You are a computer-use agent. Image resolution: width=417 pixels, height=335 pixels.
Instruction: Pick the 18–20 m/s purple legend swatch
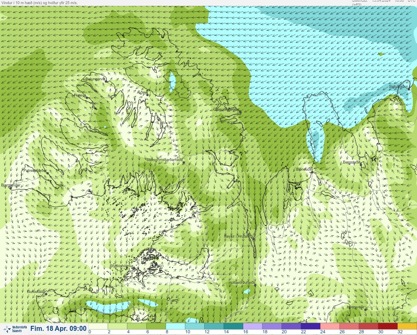pos(272,326)
